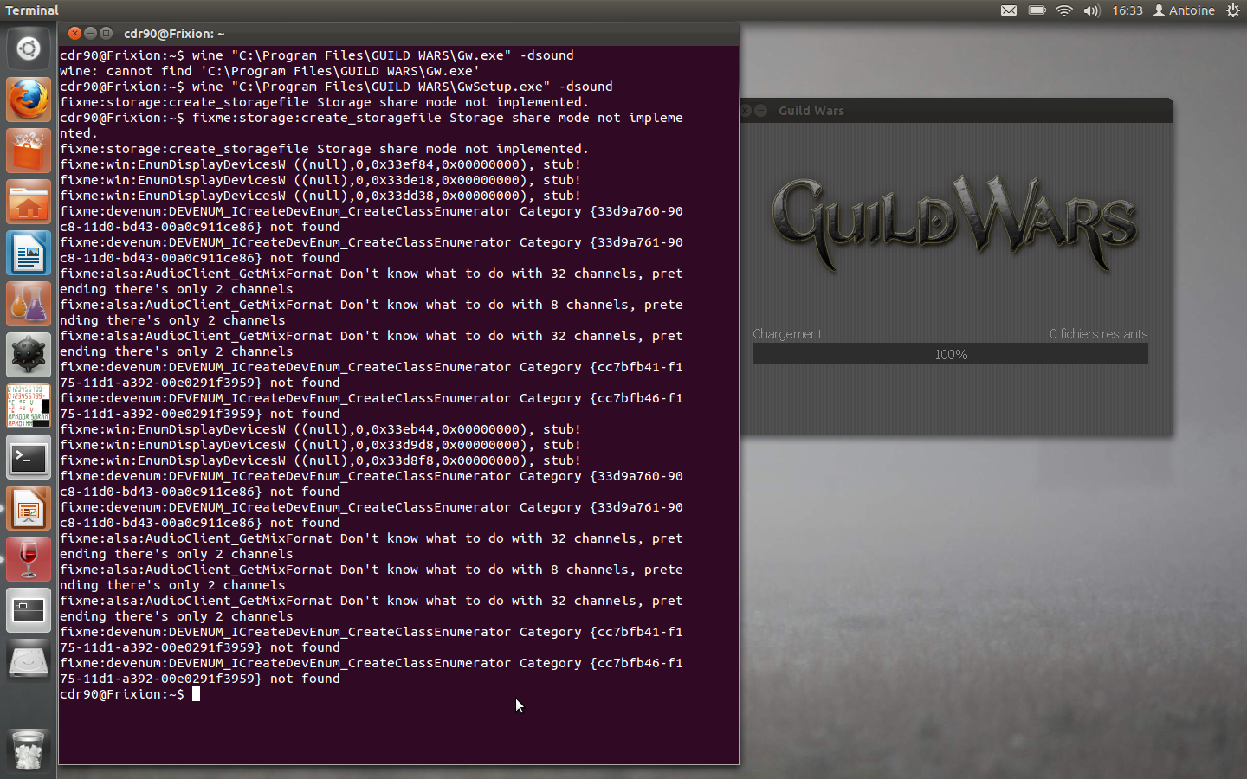Screen dimensions: 1247x779
Task: Open the session gear menu
Action: point(1233,10)
